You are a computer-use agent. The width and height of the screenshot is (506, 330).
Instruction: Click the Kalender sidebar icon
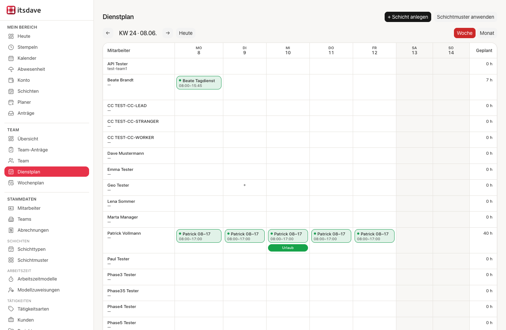click(x=11, y=58)
